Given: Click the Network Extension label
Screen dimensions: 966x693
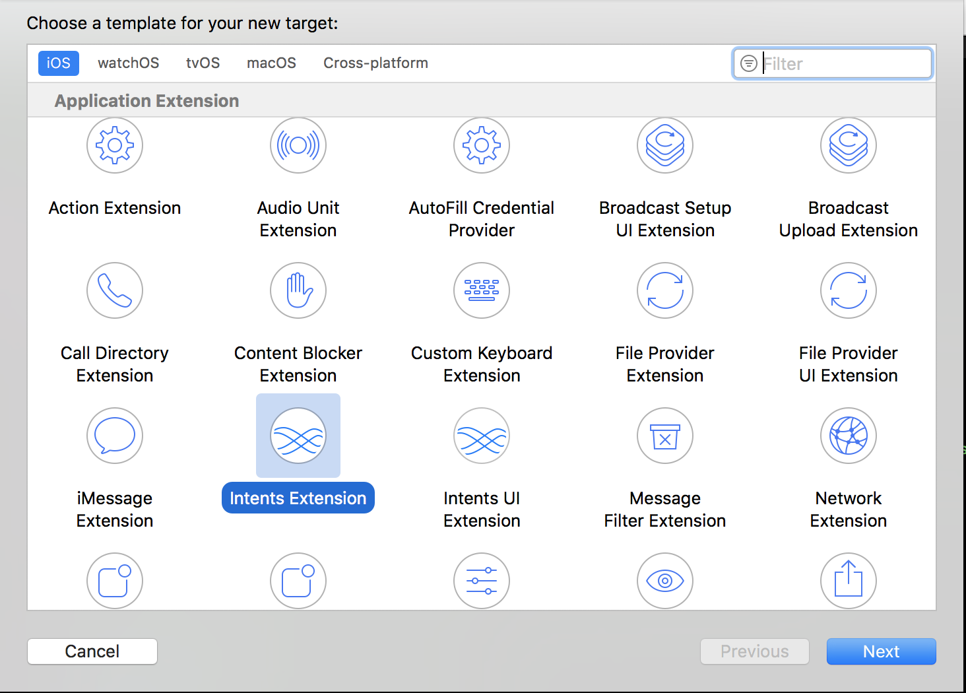Looking at the screenshot, I should coord(849,510).
